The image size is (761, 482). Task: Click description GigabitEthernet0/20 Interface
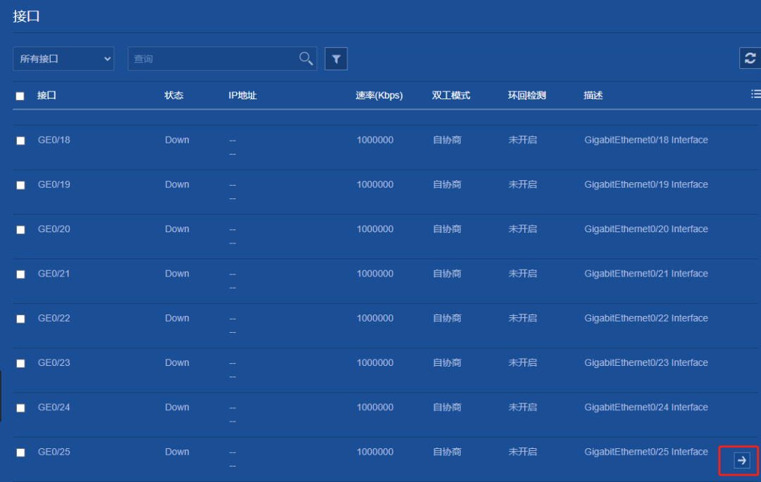646,229
